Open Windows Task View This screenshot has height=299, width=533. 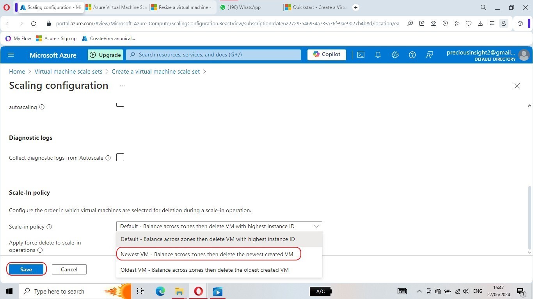pyautogui.click(x=140, y=291)
